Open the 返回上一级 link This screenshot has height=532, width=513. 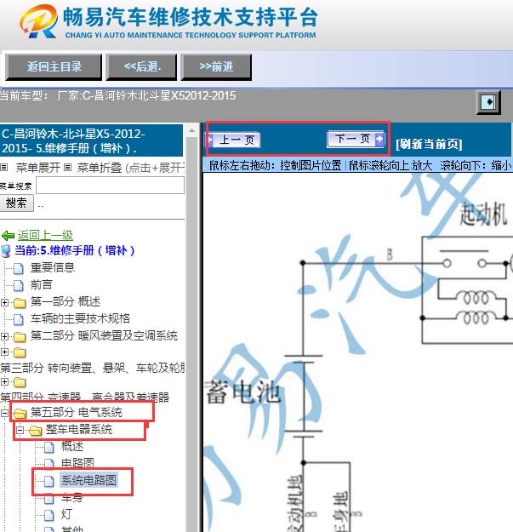pyautogui.click(x=45, y=235)
